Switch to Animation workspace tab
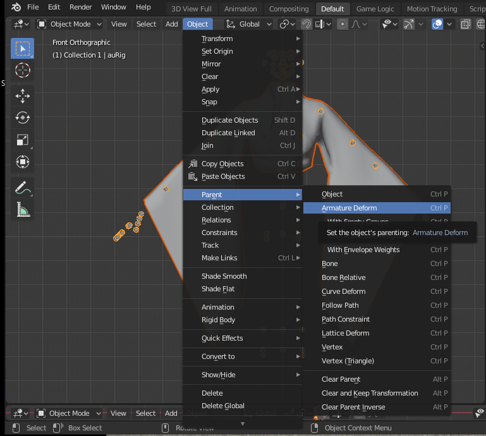Viewport: 486px width, 436px height. [241, 9]
